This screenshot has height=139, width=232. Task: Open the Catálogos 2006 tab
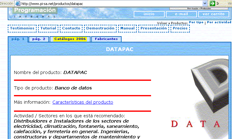pyautogui.click(x=70, y=39)
